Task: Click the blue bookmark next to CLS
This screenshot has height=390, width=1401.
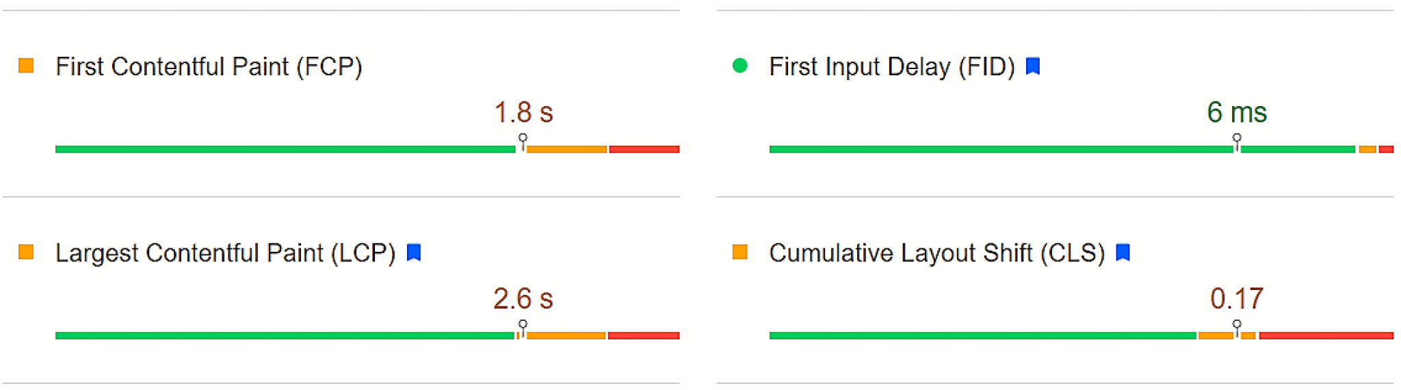Action: (x=1123, y=252)
